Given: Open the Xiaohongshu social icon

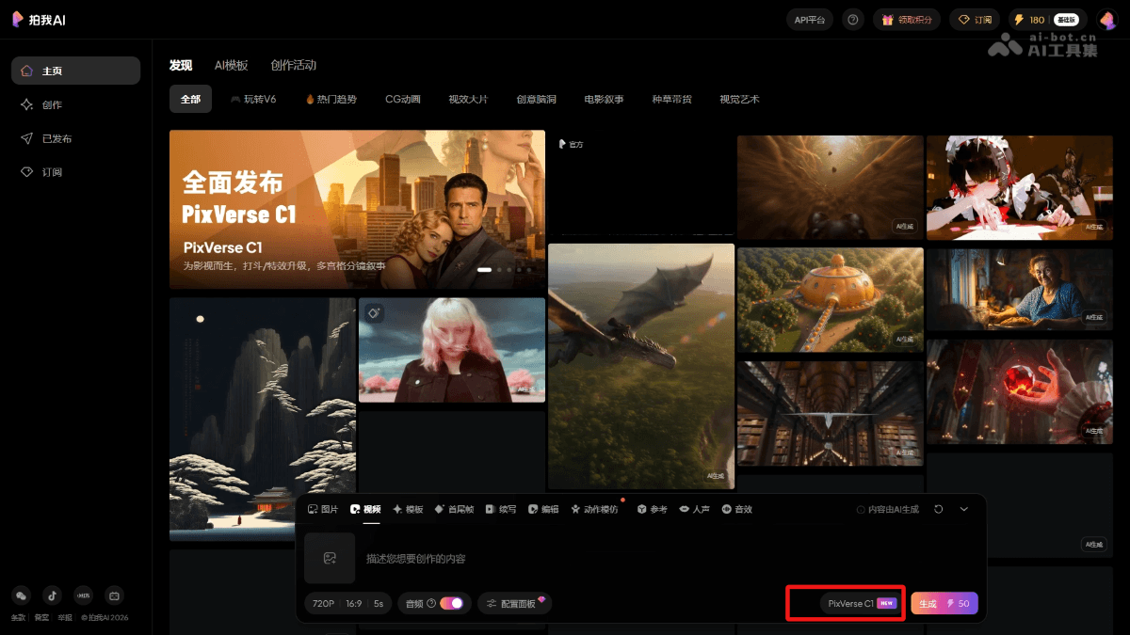Looking at the screenshot, I should 83,595.
